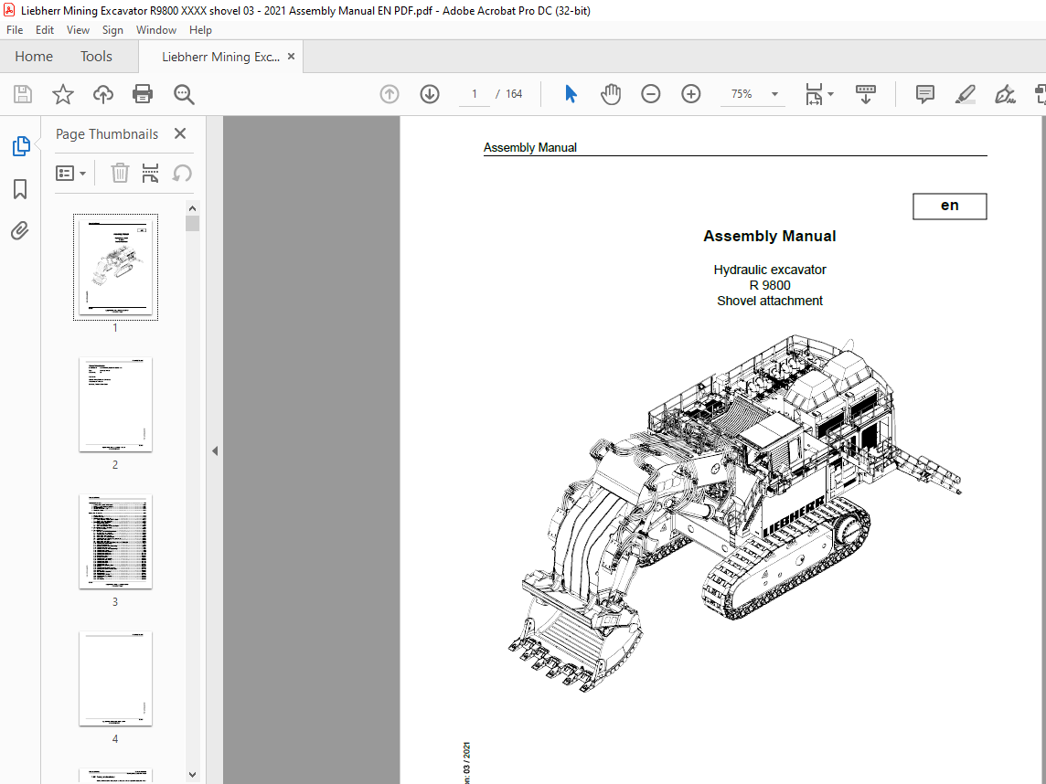
Task: Open the Window menu
Action: coord(156,30)
